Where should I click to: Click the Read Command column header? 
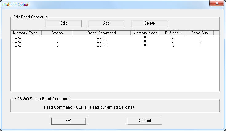101,33
